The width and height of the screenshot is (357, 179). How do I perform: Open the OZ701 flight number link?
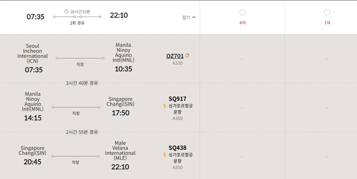click(x=175, y=56)
